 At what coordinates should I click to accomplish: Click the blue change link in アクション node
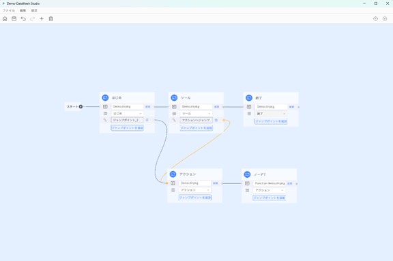216,183
